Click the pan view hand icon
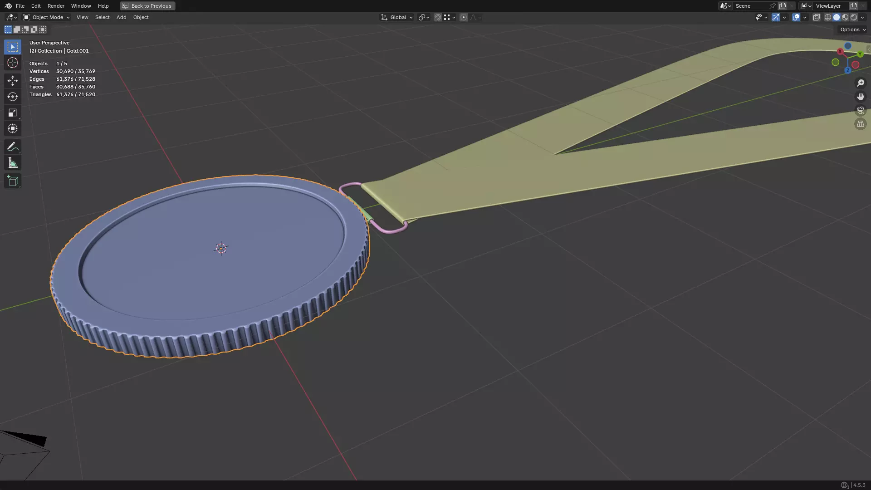The width and height of the screenshot is (871, 490). 861,97
